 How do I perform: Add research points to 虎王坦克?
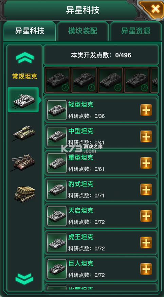click(146, 242)
